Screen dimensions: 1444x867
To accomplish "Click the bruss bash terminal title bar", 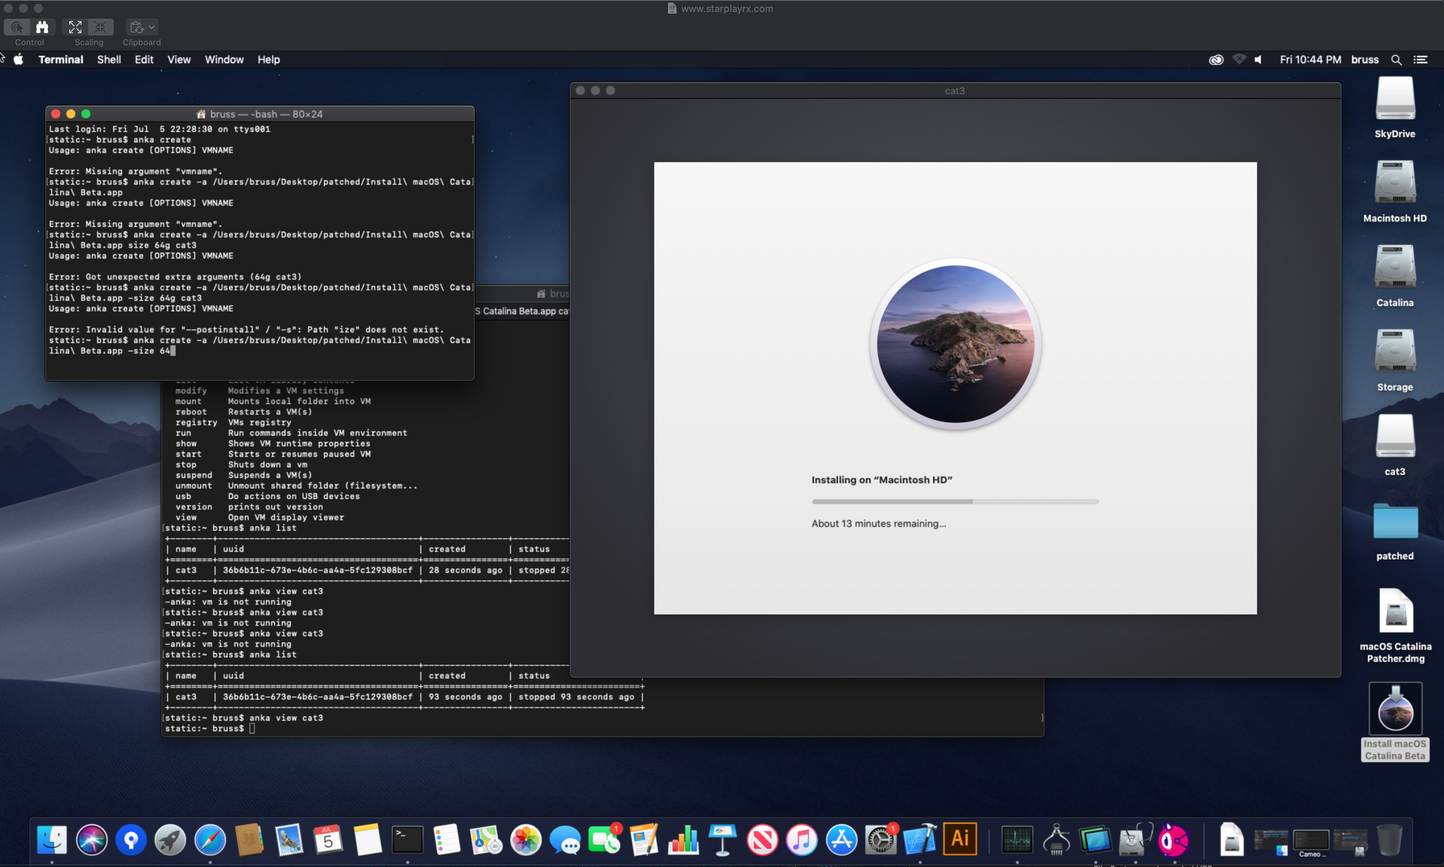I will point(260,114).
